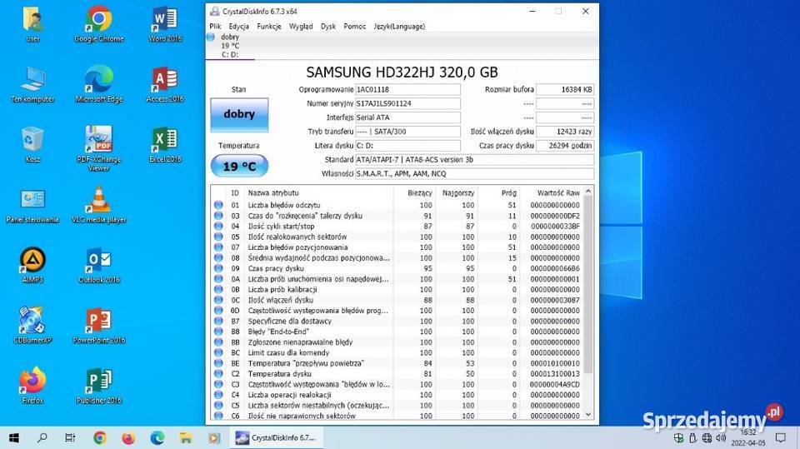Screen dimensions: 800x449
Task: Open File Explorer from taskbar
Action: (x=186, y=438)
